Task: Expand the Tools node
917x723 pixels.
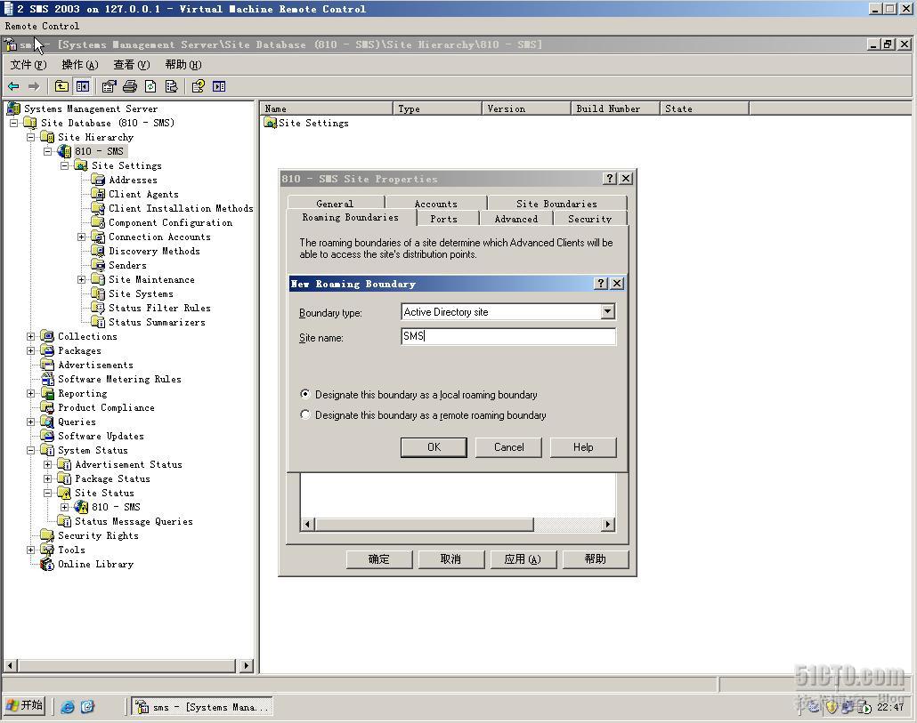Action: [31, 550]
